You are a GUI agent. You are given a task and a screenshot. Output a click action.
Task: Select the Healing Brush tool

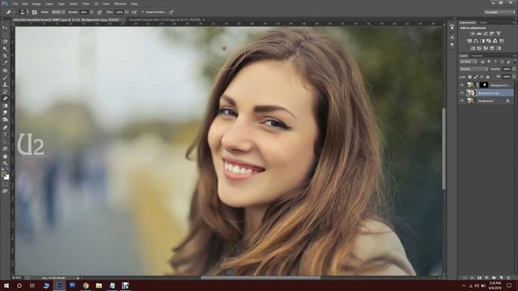tap(5, 70)
